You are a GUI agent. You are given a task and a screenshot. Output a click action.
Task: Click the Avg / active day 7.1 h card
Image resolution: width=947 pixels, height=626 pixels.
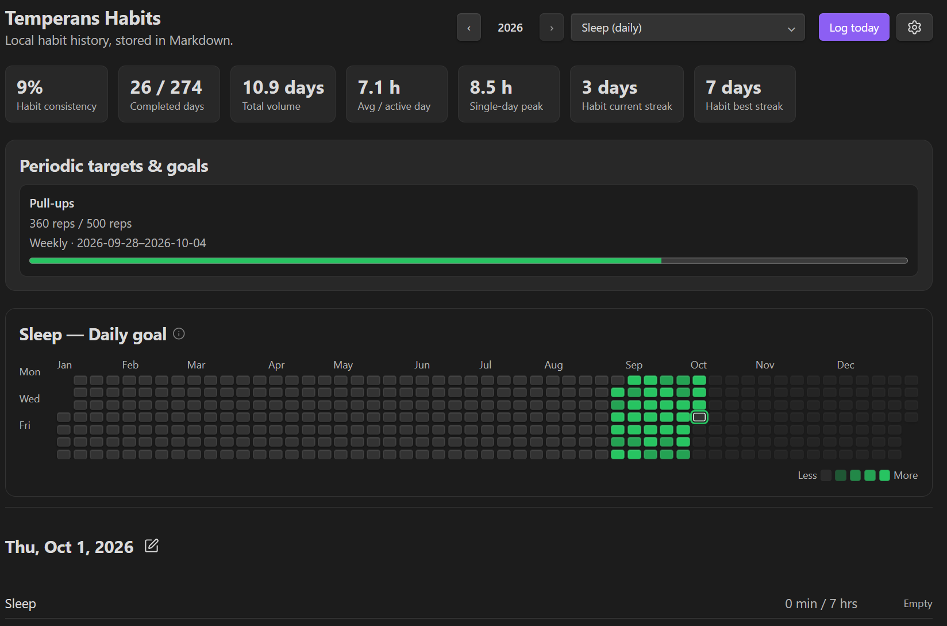396,94
